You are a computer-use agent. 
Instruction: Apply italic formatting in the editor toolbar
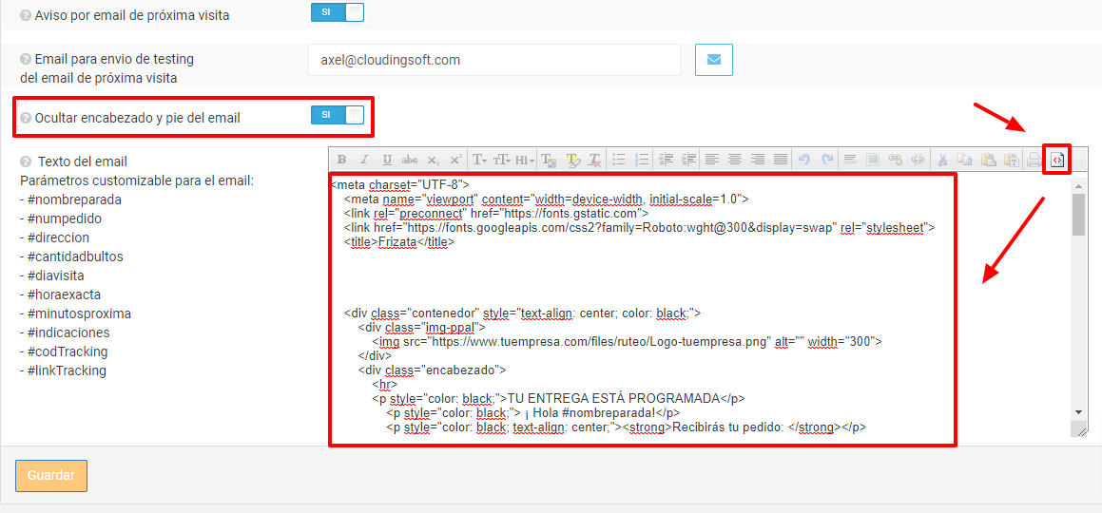(x=364, y=160)
